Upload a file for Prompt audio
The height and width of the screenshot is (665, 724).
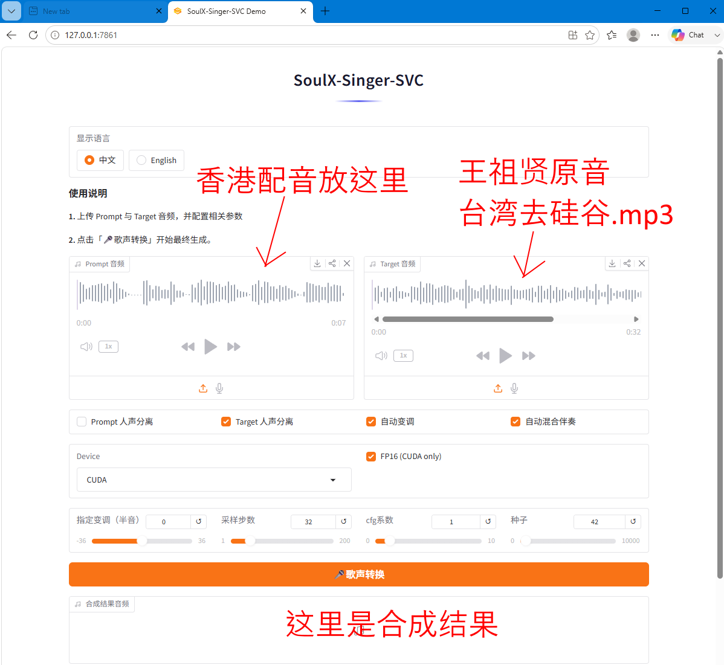point(203,388)
